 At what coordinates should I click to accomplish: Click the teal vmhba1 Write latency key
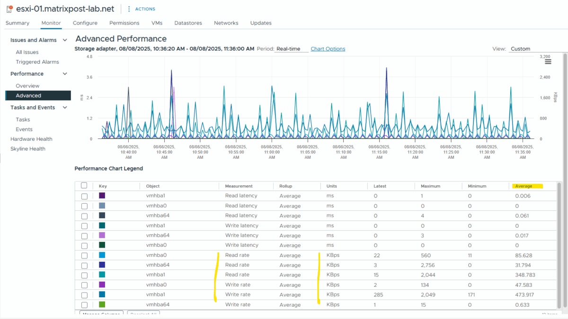coord(101,225)
